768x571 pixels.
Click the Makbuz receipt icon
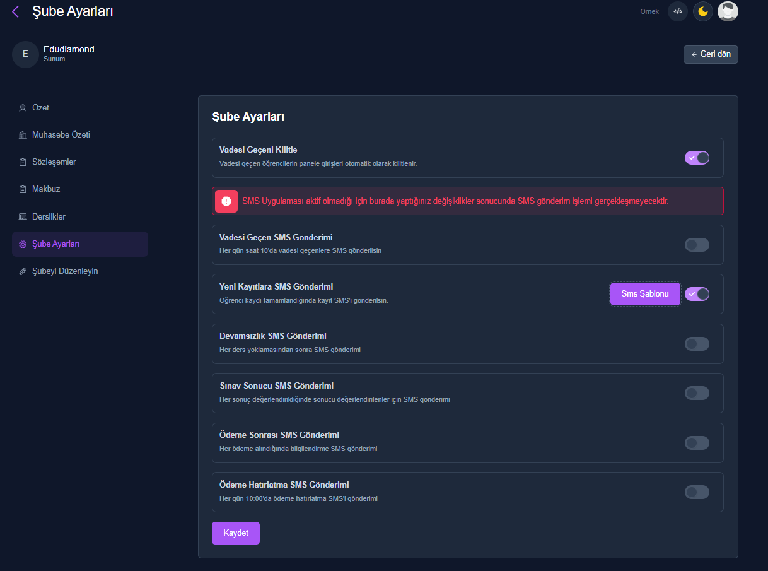(23, 189)
